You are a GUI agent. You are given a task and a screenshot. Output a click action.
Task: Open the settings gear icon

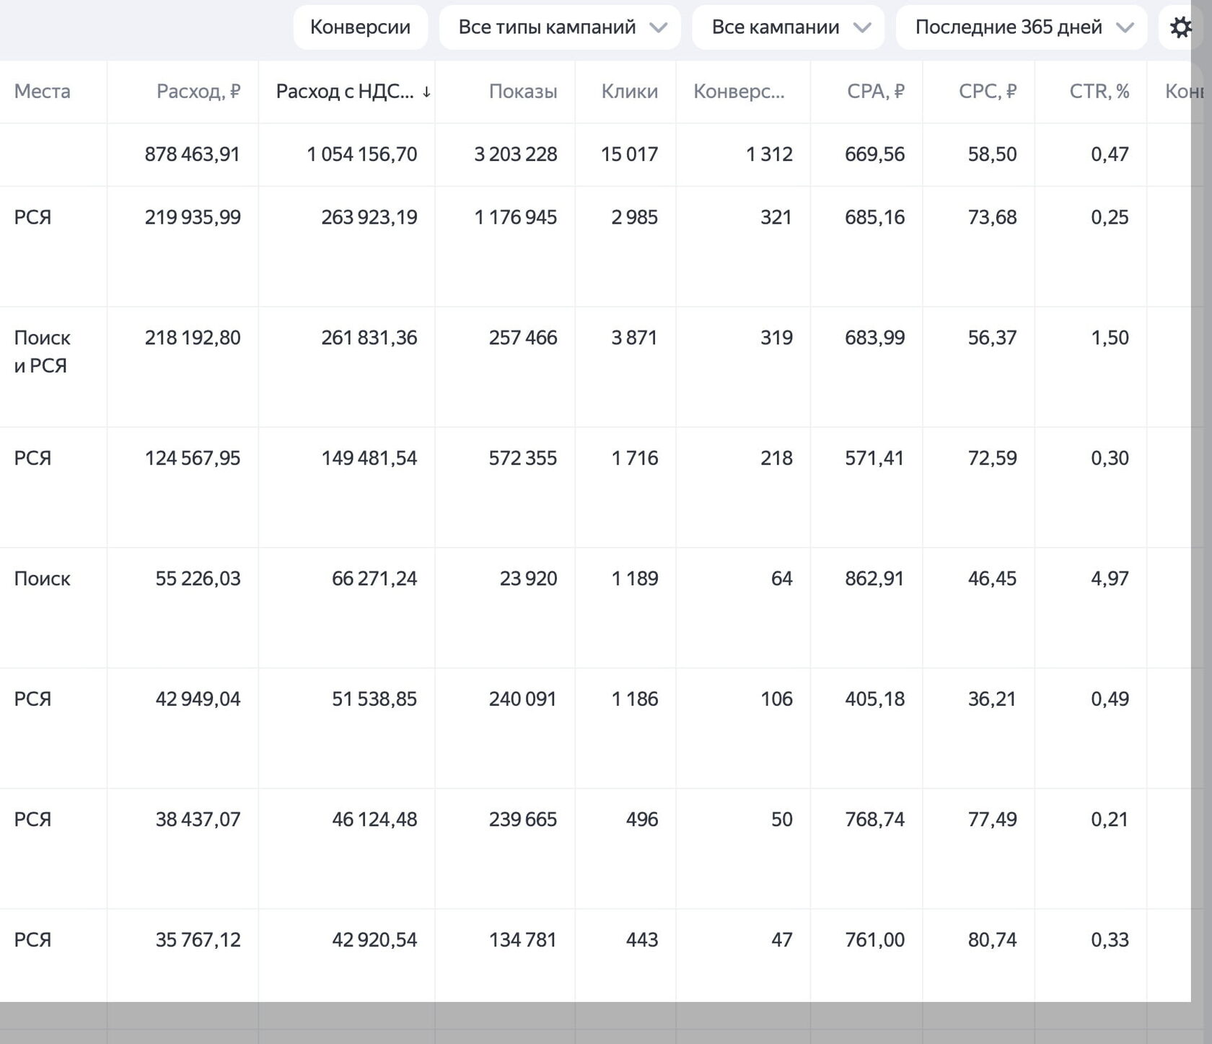click(1181, 27)
